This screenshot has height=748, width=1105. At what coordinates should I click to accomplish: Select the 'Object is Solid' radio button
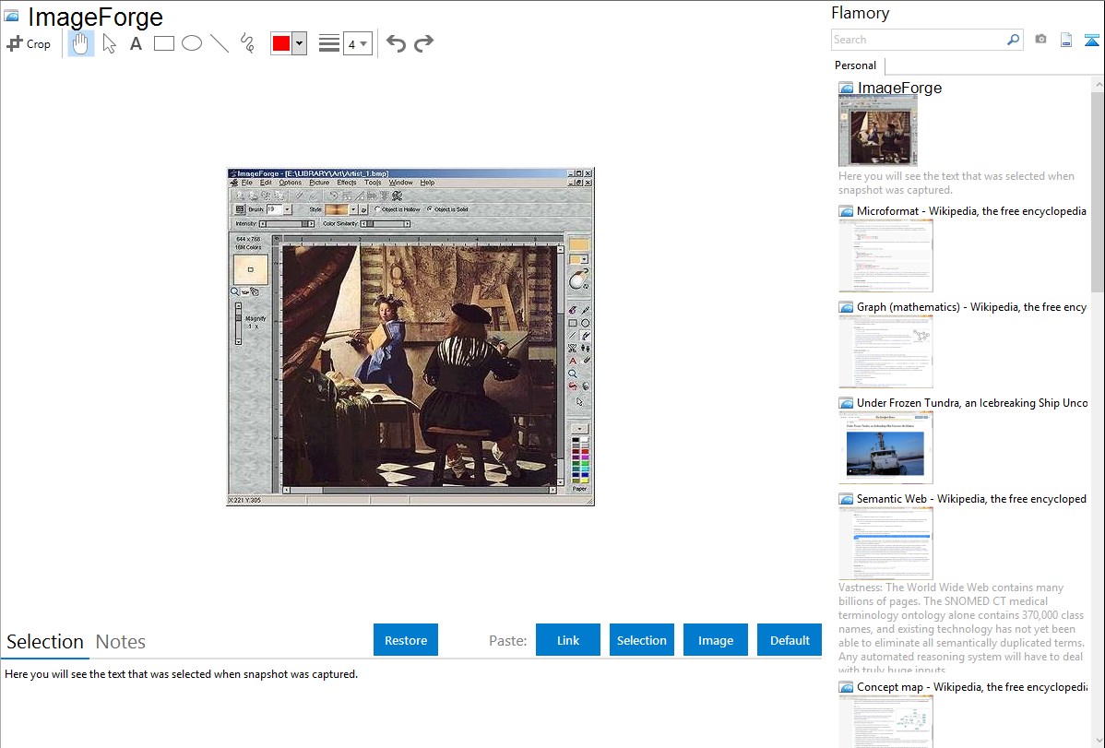point(430,209)
